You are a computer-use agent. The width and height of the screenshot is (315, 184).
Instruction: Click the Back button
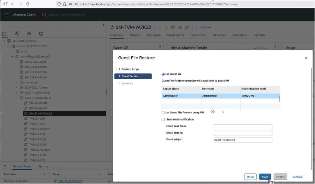[x=250, y=177]
